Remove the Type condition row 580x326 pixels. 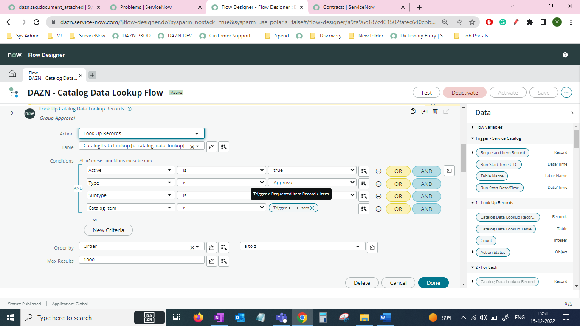(378, 184)
